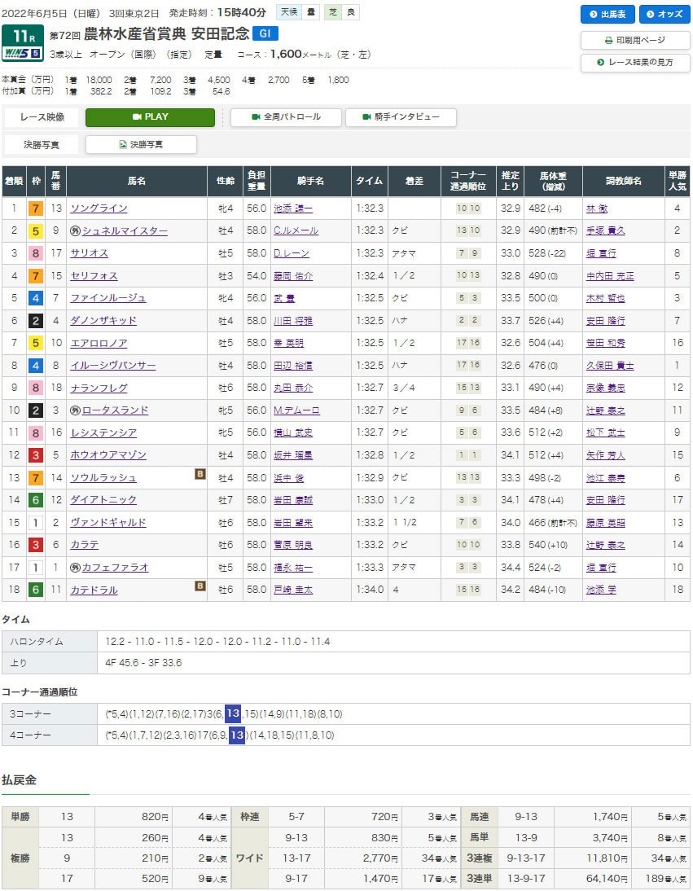Click the WIN5 icon under race number
Viewport: 693px width, 891px height.
tap(22, 55)
